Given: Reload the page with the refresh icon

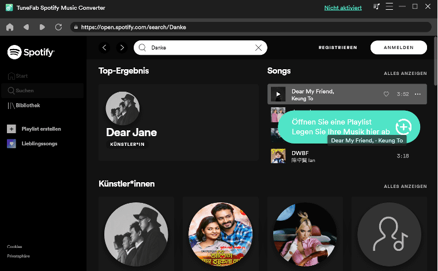Looking at the screenshot, I should [58, 27].
